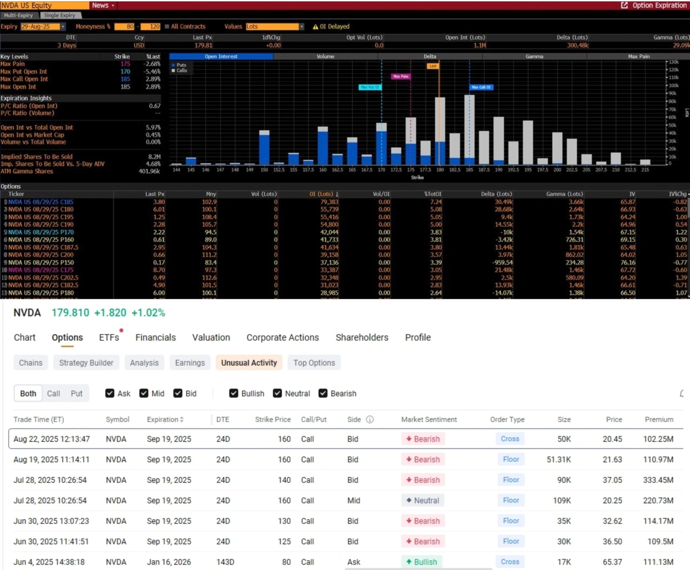Open the Values Lots dropdown
The image size is (690, 570).
pyautogui.click(x=301, y=27)
